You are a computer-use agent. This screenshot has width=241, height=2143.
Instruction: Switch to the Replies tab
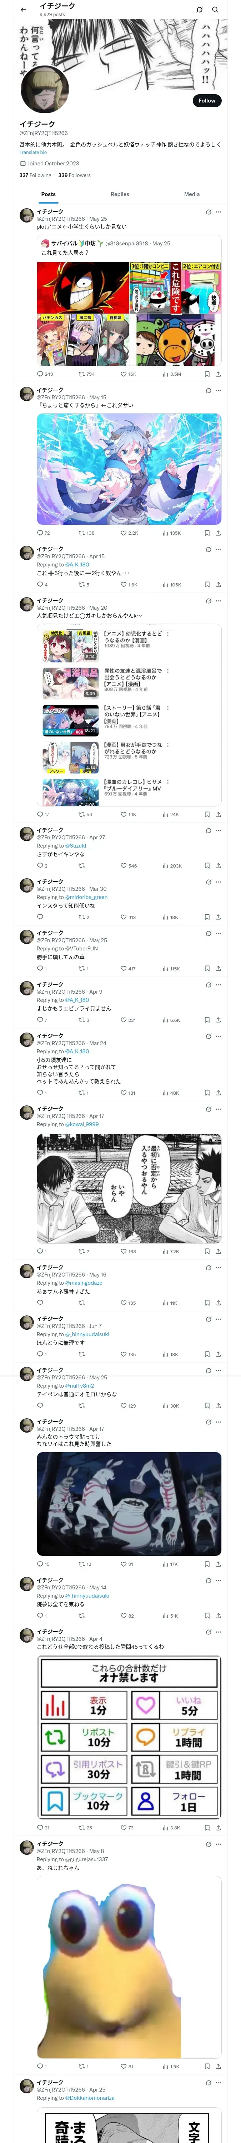pyautogui.click(x=120, y=194)
